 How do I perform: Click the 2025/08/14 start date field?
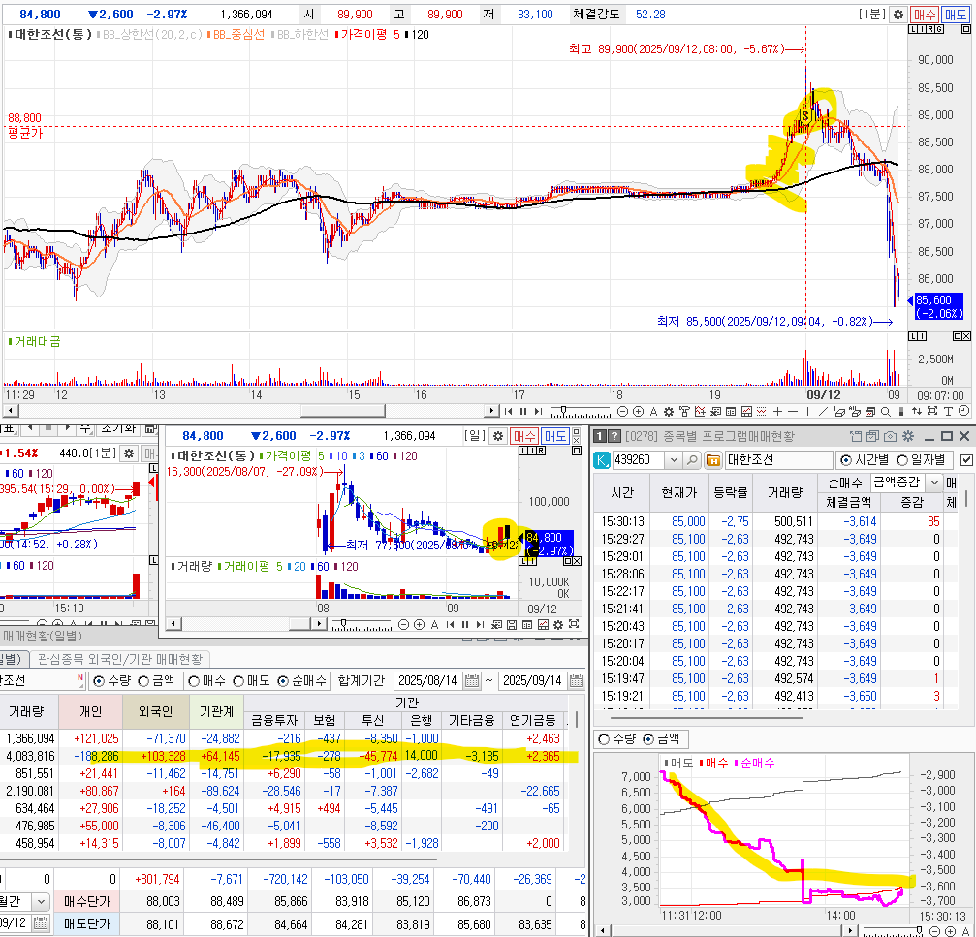coord(427,681)
